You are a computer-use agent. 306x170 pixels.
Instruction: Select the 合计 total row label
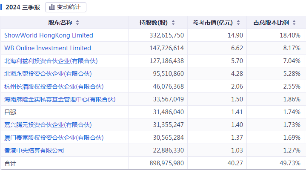click(x=10, y=163)
